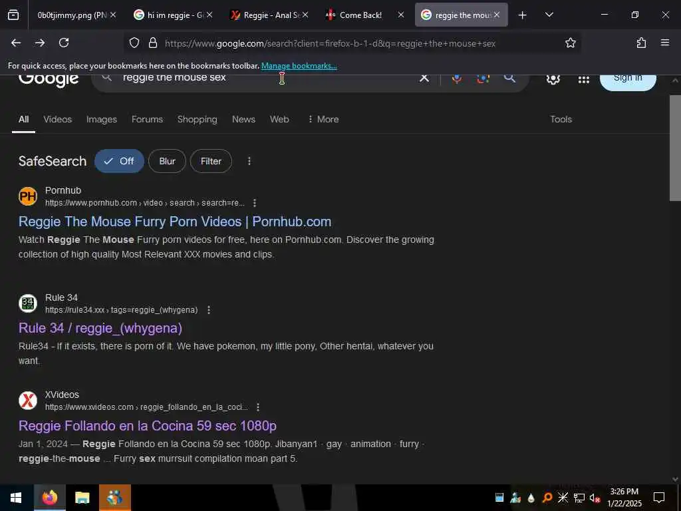Open the volume tray icon
Image resolution: width=681 pixels, height=511 pixels.
595,498
